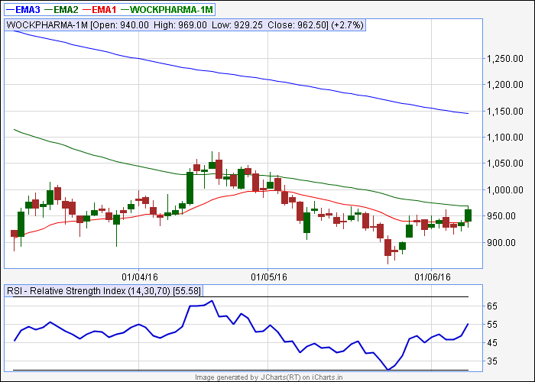Click the RSI 45 axis label
535x382 pixels.
(x=491, y=343)
